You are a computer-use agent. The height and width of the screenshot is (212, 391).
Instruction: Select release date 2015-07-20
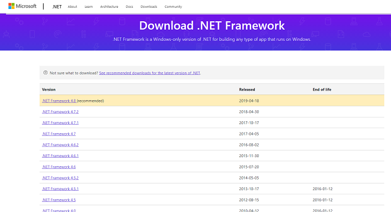click(249, 167)
